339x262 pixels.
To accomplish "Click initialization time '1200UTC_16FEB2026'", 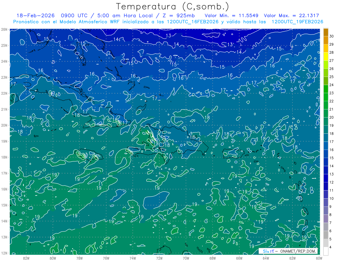I will (x=193, y=22).
